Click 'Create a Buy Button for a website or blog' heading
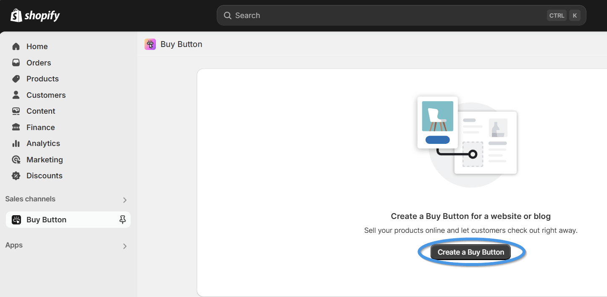The image size is (607, 297). pyautogui.click(x=470, y=216)
